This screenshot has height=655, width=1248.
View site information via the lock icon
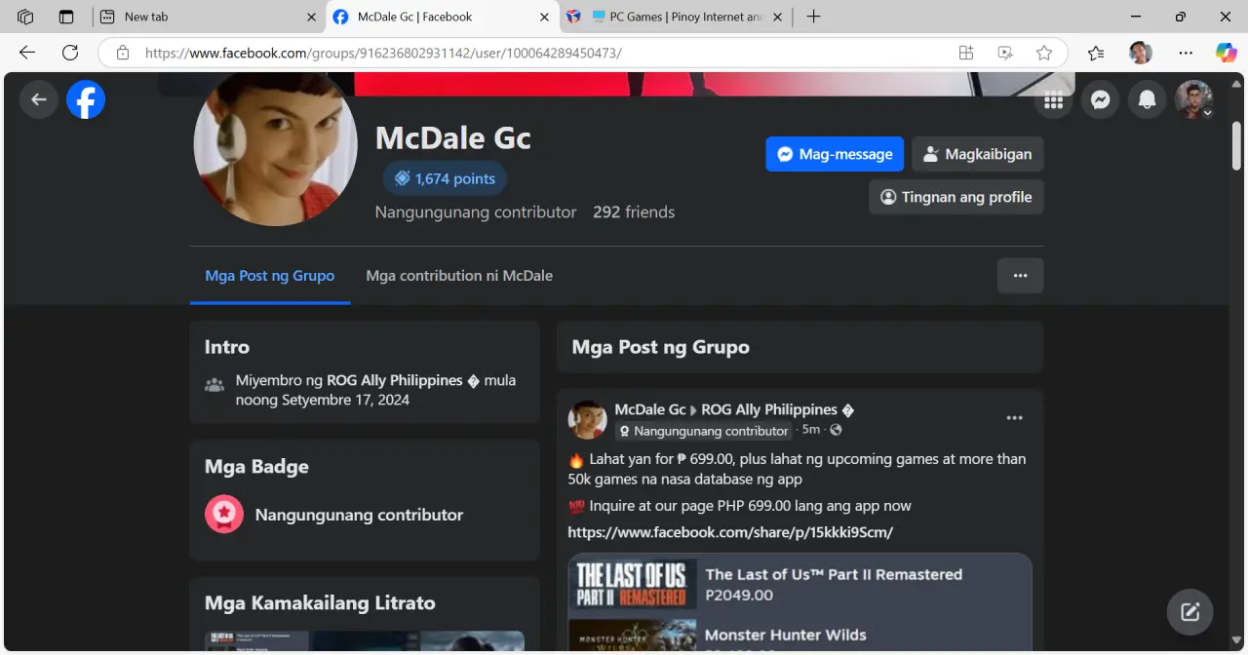pos(122,53)
